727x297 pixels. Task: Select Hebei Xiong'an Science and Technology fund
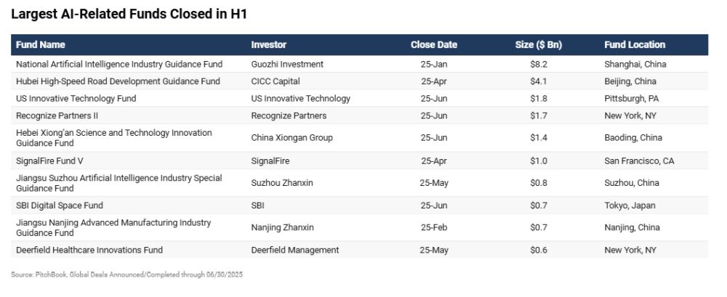(x=114, y=138)
